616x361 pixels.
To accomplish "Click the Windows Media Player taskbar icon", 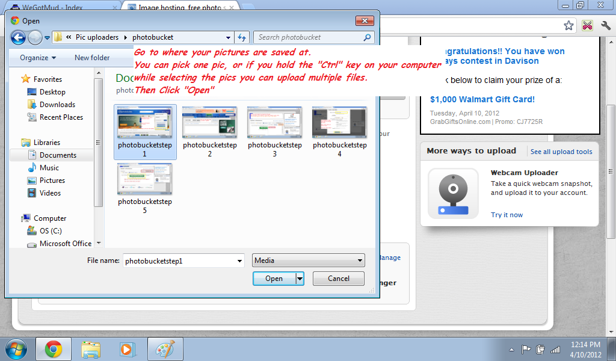I will point(127,349).
